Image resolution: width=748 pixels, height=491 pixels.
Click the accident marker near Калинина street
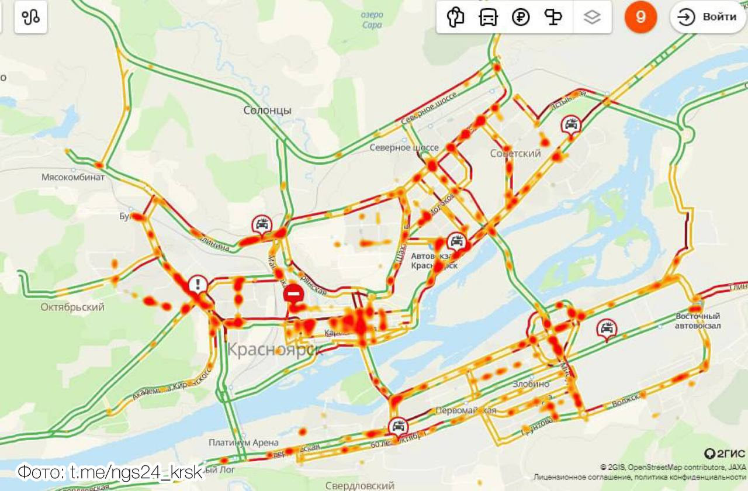[262, 226]
